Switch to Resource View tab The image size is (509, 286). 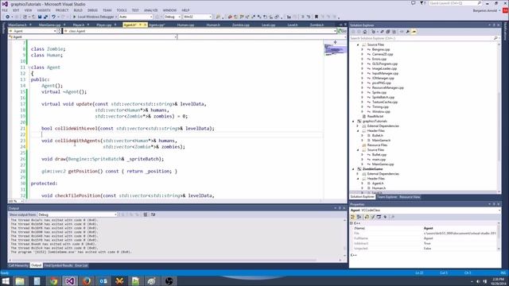pos(410,197)
